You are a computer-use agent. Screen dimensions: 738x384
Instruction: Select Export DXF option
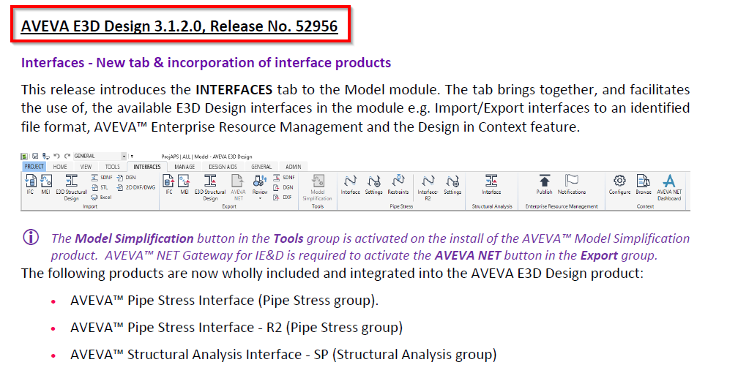283,197
